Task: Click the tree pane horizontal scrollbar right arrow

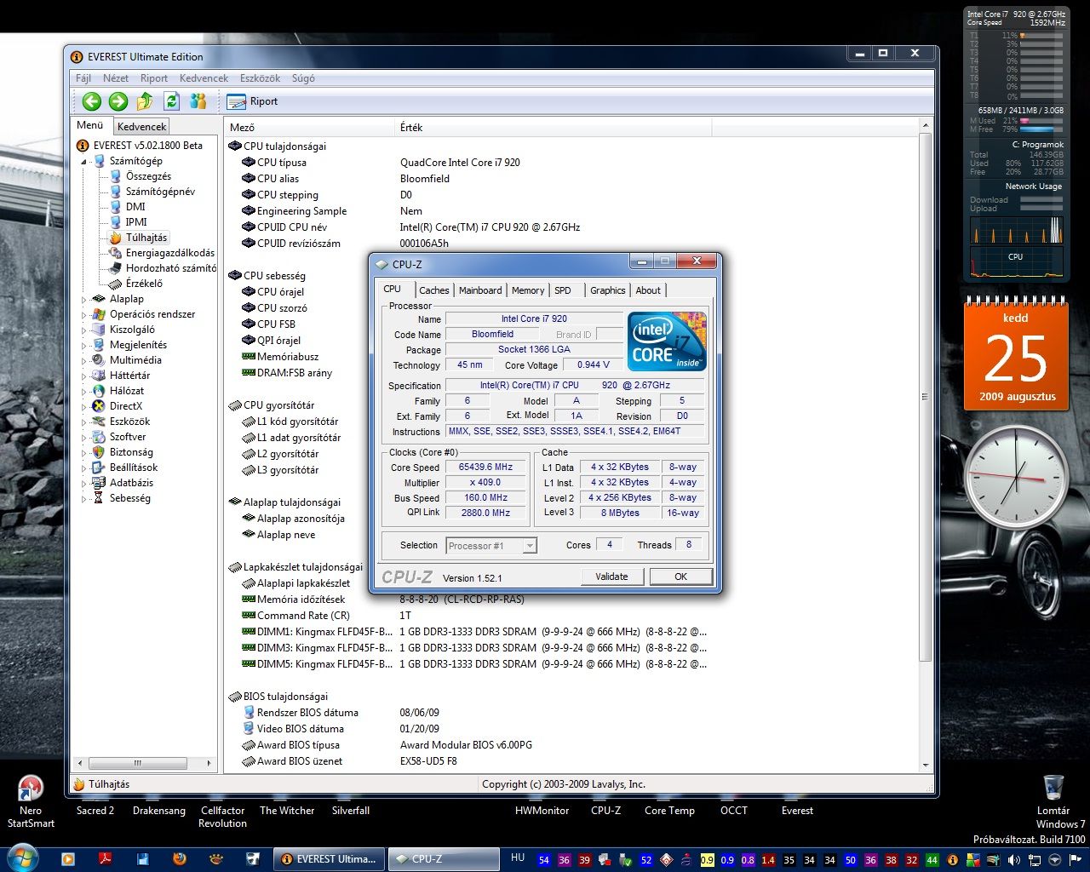Action: tap(209, 764)
